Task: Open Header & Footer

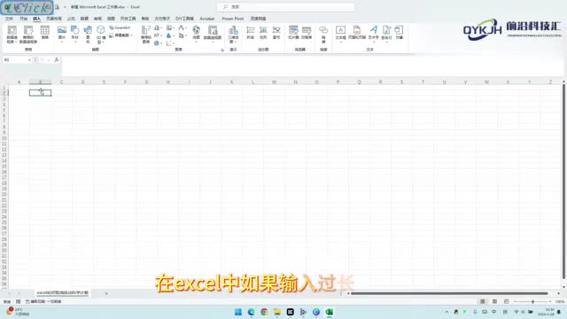Action: [357, 33]
